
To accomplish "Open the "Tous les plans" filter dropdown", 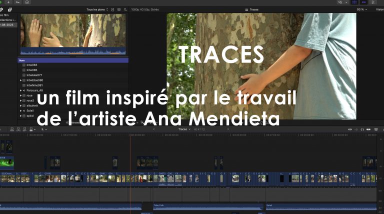I will click(97, 9).
